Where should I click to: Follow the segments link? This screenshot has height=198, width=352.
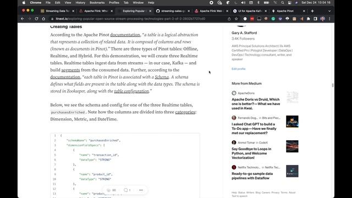pos(70,70)
